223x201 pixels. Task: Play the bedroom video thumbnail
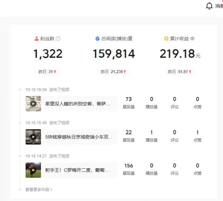click(33, 103)
